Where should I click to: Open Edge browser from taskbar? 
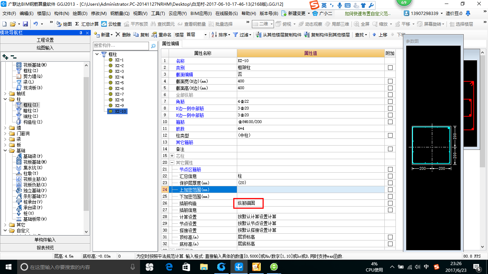(x=169, y=267)
